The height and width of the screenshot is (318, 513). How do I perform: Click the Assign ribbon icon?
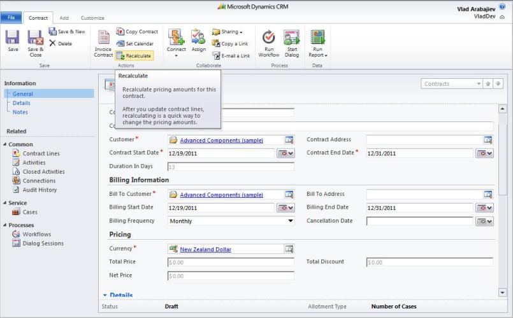click(199, 41)
